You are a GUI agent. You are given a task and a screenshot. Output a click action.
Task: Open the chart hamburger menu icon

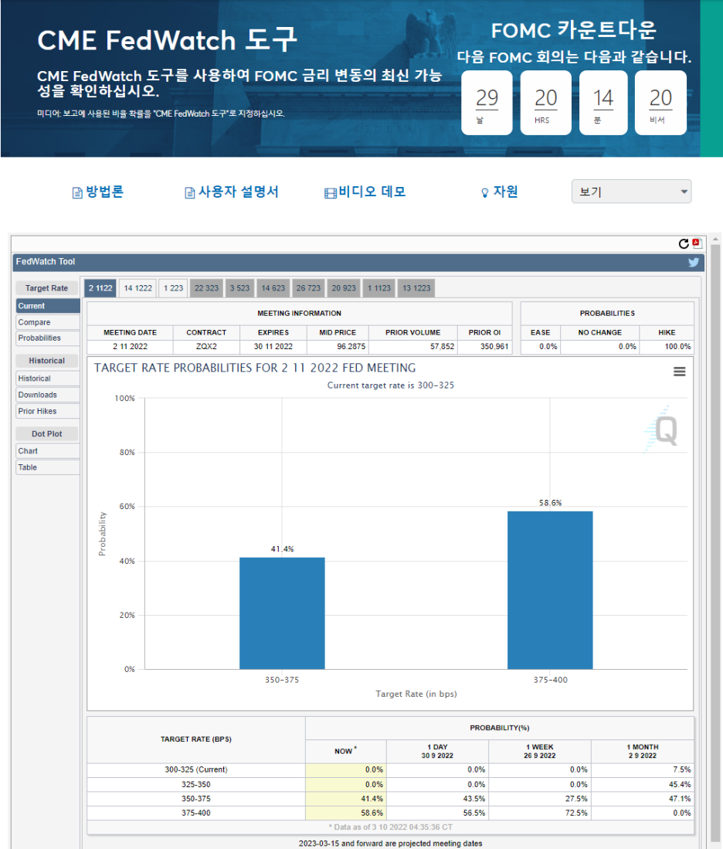pos(679,372)
